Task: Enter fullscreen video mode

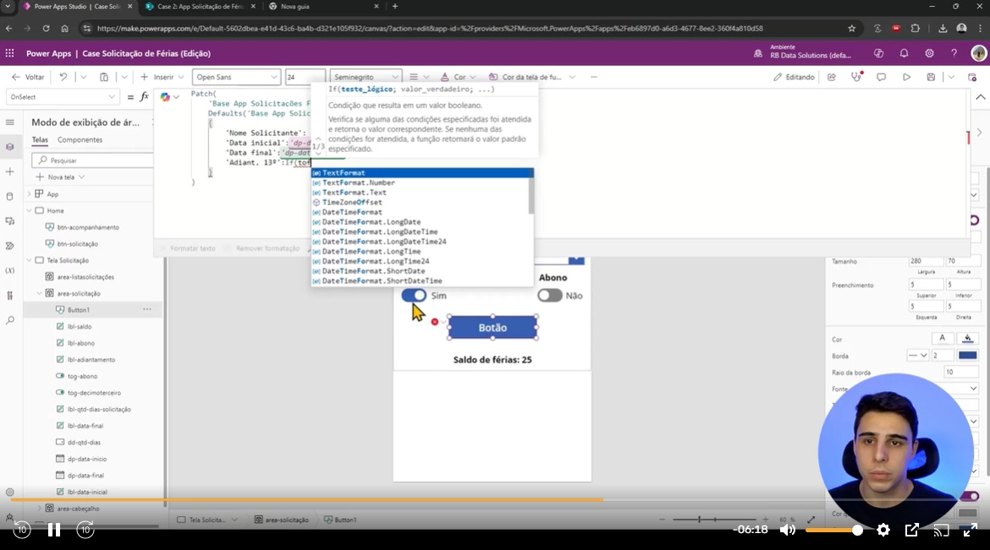Action: (971, 530)
